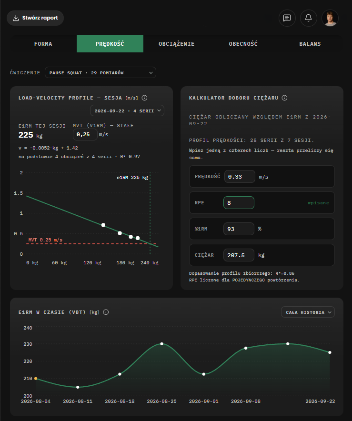Image resolution: width=352 pixels, height=421 pixels.
Task: Show info for Kalkulator doboru ciężaru
Action: click(285, 98)
